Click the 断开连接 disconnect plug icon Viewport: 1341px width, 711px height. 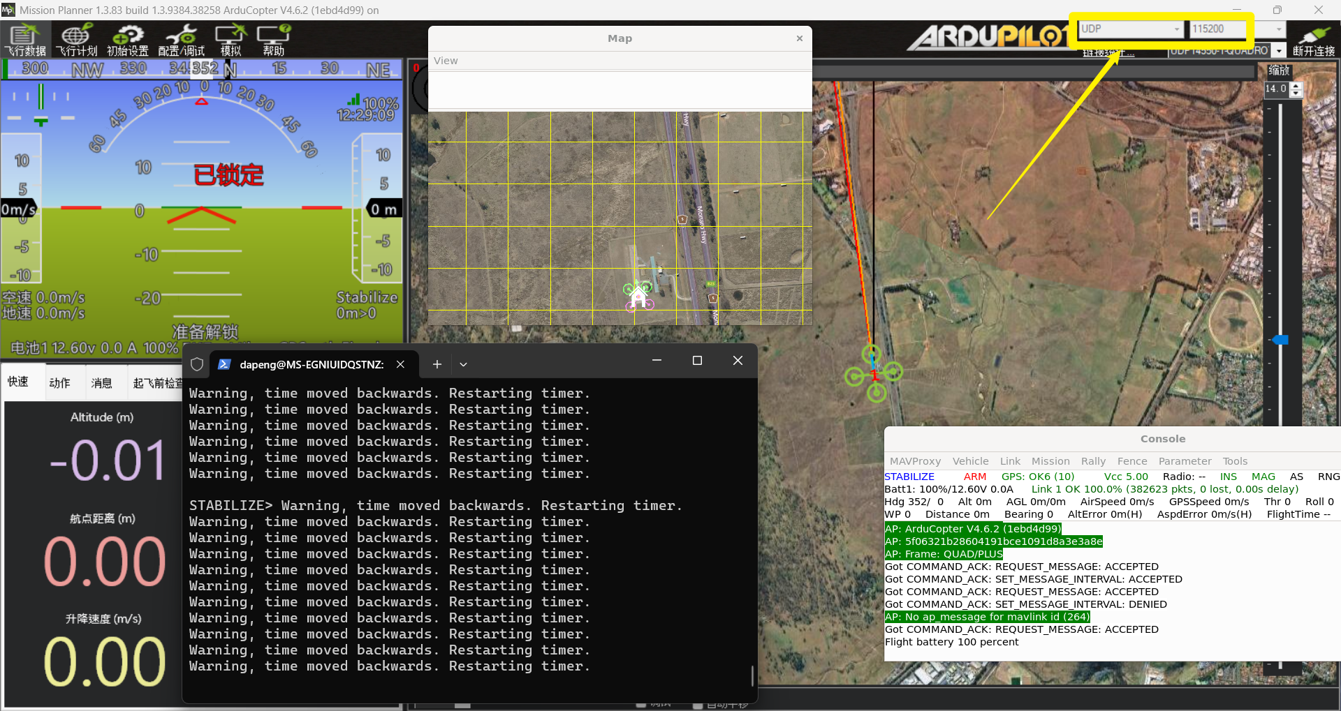point(1313,40)
